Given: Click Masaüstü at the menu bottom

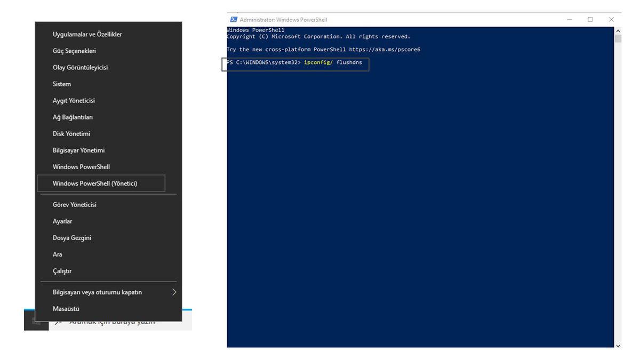Looking at the screenshot, I should point(66,309).
